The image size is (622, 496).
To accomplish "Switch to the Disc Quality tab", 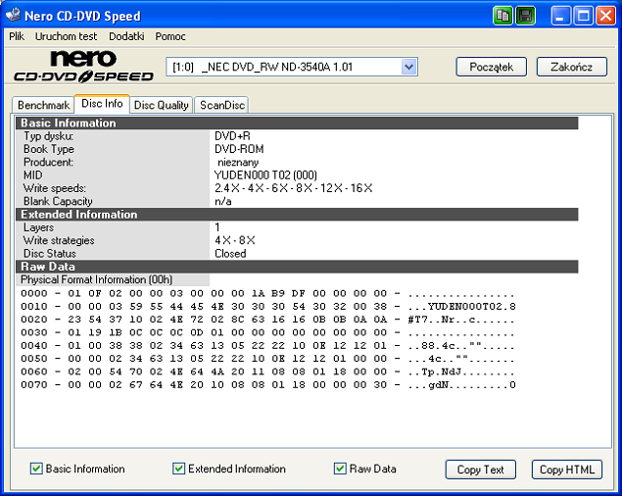I will [161, 105].
